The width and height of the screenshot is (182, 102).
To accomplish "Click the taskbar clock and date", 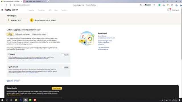I will tap(175, 100).
